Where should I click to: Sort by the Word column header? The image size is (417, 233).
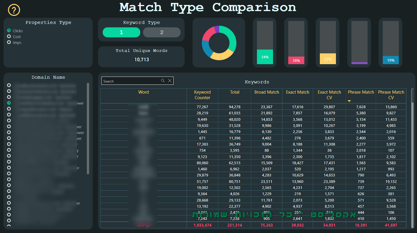coord(143,92)
